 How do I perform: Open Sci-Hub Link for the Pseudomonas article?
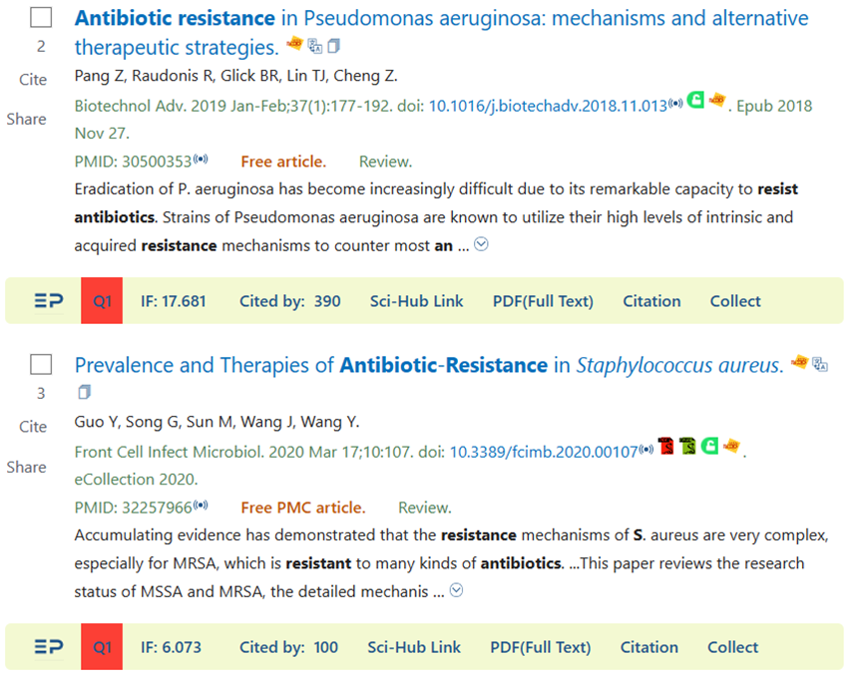point(417,301)
